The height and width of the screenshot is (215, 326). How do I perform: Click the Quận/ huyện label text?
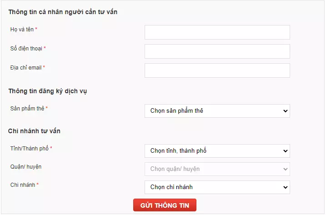pyautogui.click(x=26, y=167)
